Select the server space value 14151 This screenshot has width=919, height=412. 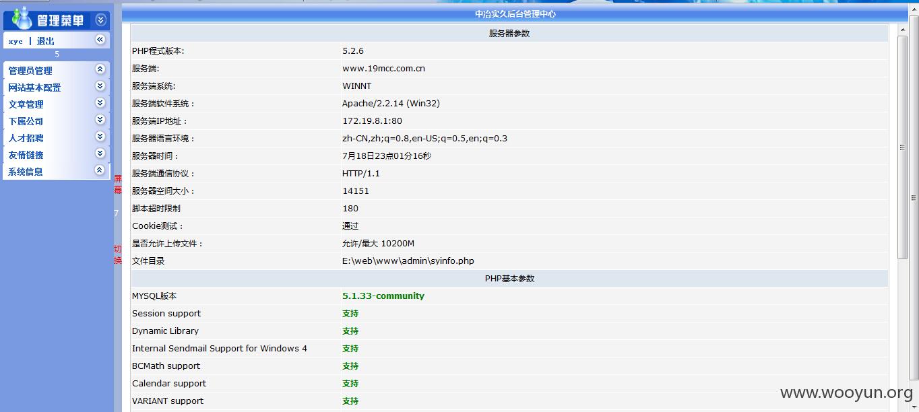click(x=356, y=191)
